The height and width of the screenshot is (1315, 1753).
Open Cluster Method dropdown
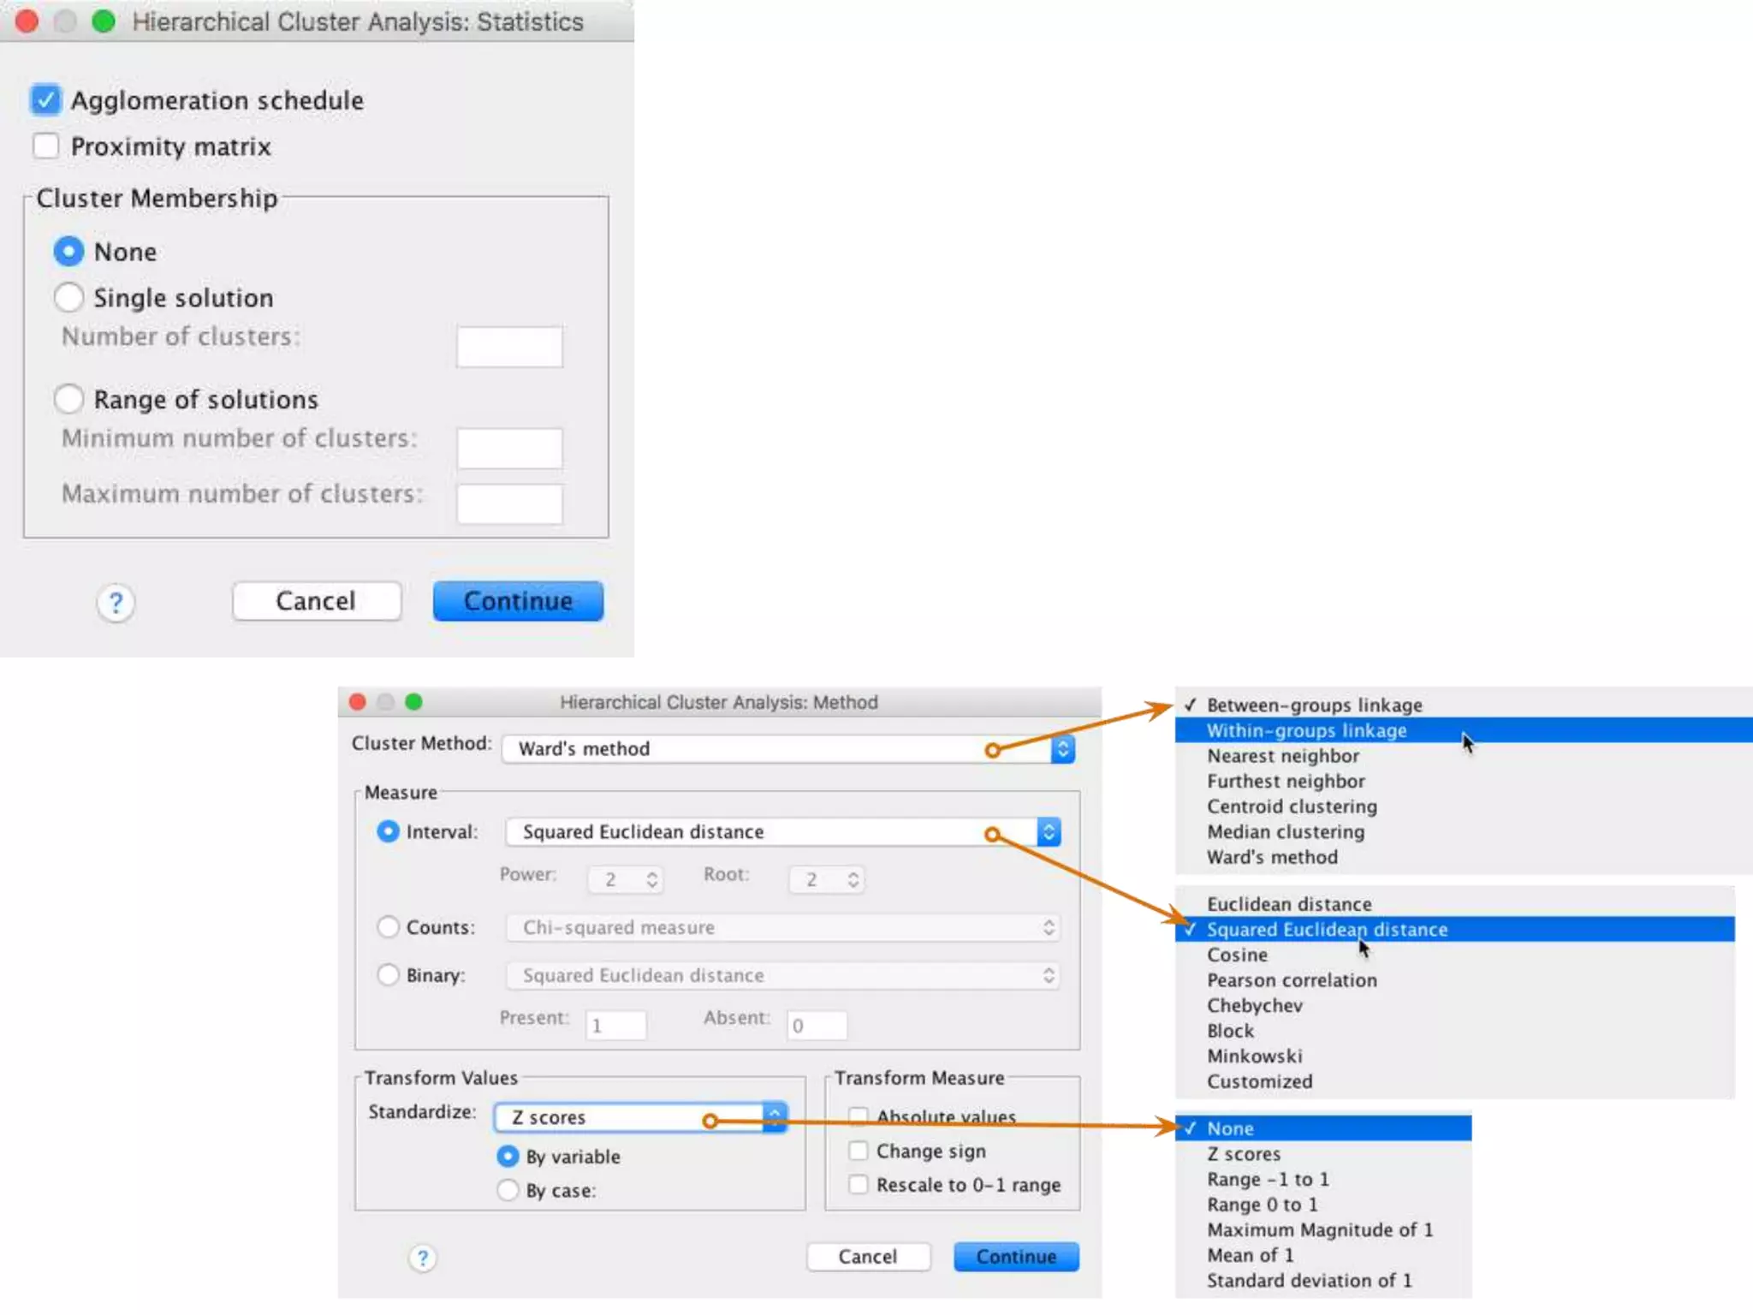pyautogui.click(x=1062, y=749)
